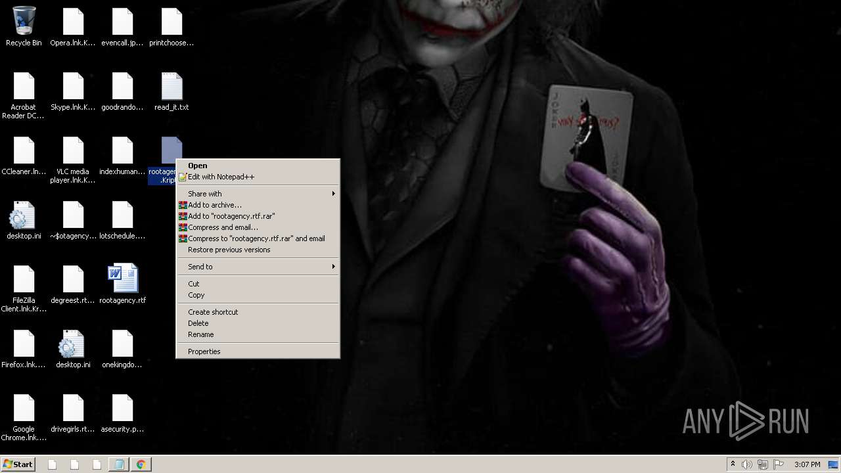The image size is (841, 473).
Task: Select the lotschedule... desktop file
Action: point(122,221)
